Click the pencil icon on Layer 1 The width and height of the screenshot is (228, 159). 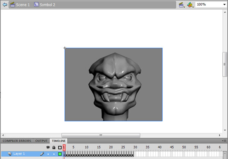pyautogui.click(x=43, y=154)
